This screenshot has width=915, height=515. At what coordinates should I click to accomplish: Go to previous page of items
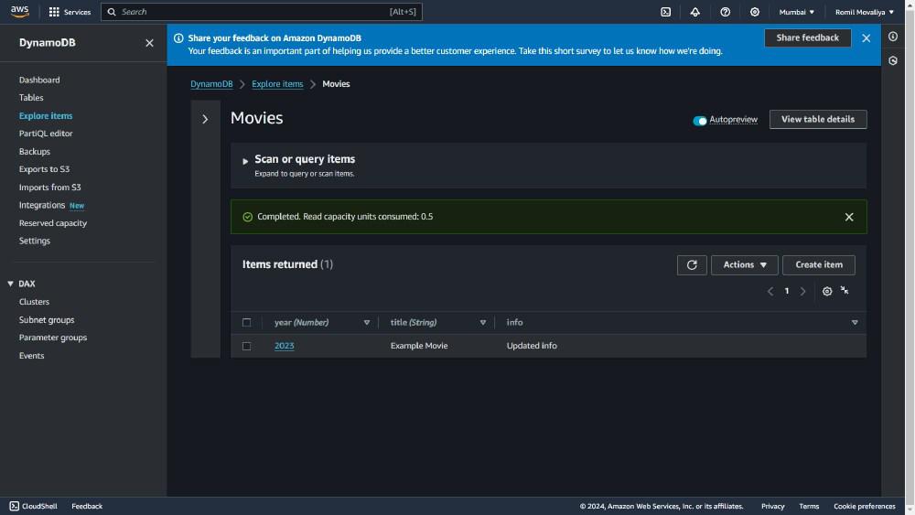point(770,291)
